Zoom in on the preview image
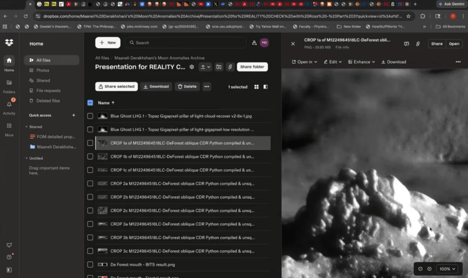Screen dimensions: 468x278 point(429,269)
